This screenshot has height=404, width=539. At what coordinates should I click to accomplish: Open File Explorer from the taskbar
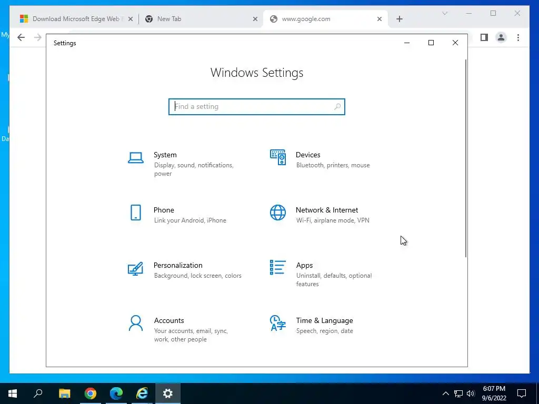(64, 393)
